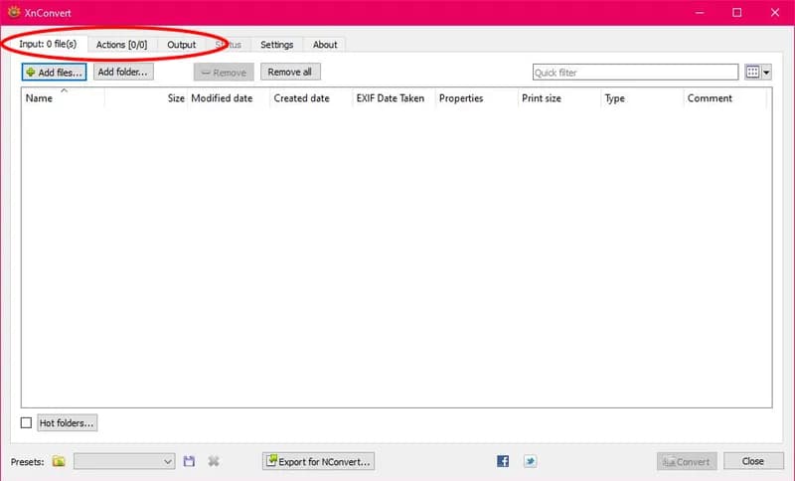Click the XnConvert app logo icon
Viewport: 795px width, 481px height.
click(14, 12)
